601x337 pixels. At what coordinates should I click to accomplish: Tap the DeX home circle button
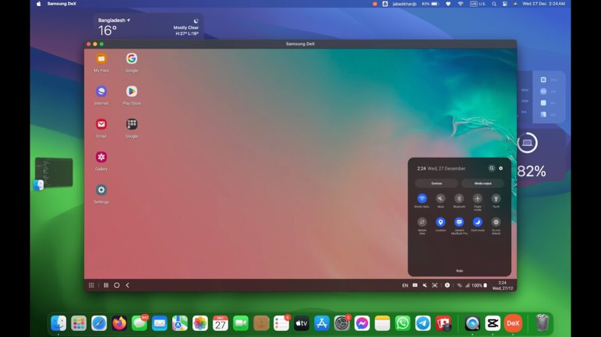pyautogui.click(x=117, y=285)
